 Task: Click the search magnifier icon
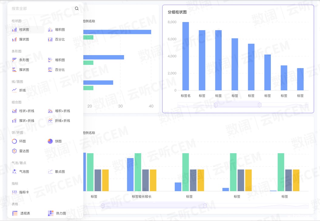(77, 8)
